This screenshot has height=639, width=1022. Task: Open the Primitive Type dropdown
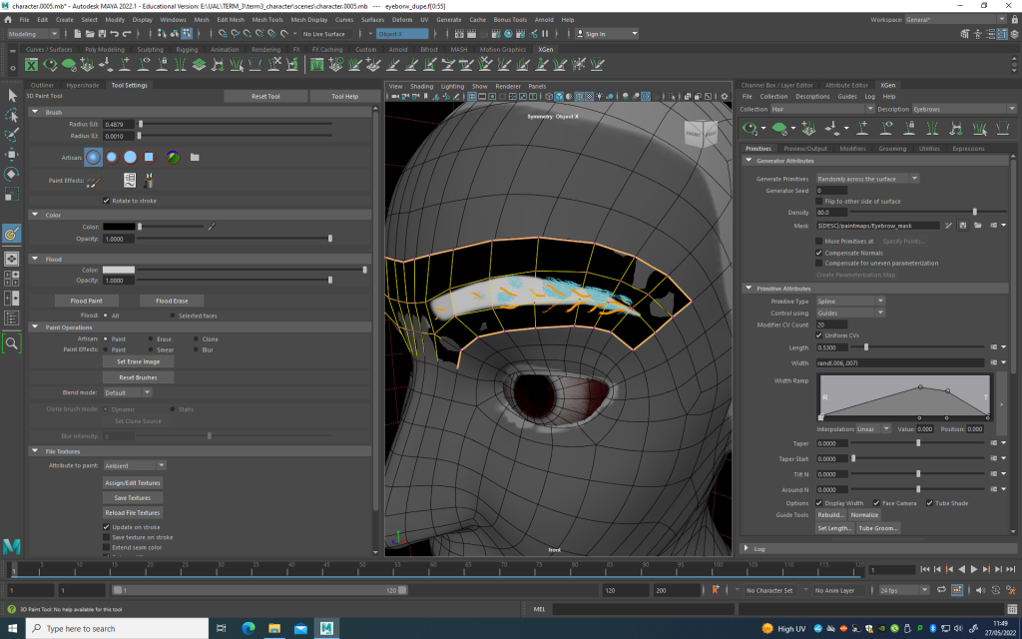pos(850,302)
